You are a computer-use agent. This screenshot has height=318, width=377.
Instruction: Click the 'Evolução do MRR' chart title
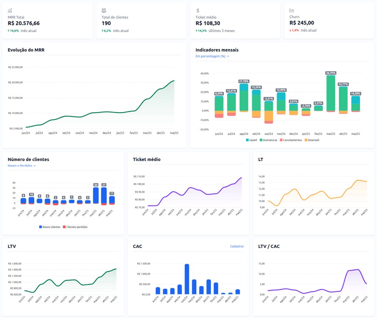point(26,50)
